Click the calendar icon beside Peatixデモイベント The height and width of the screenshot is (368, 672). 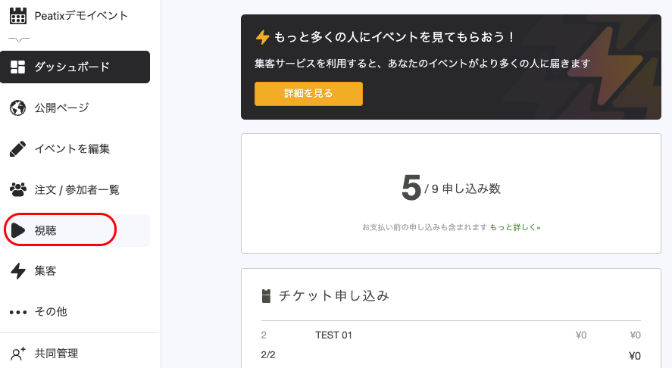click(17, 15)
